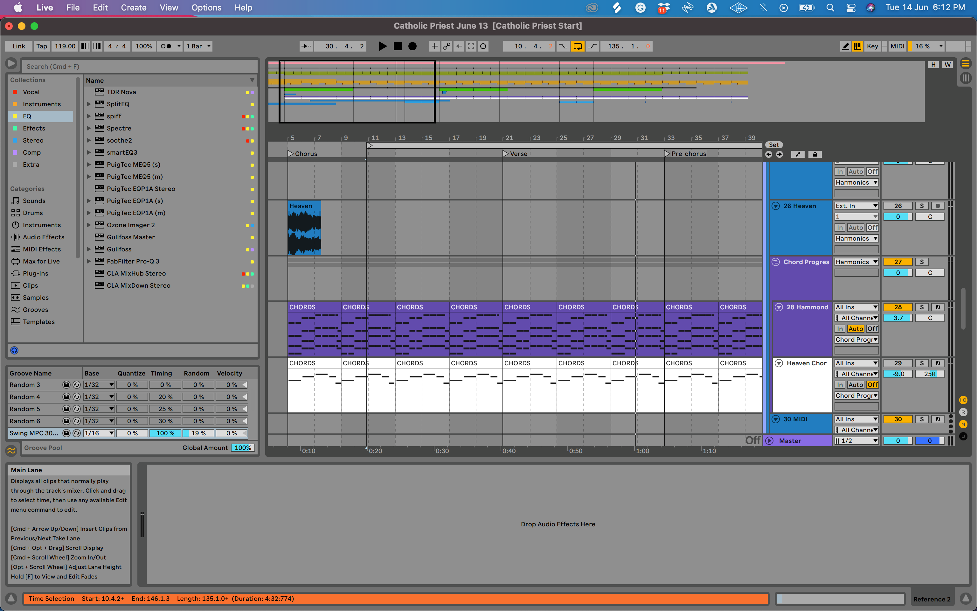Click the Set locator button
The width and height of the screenshot is (977, 611).
click(774, 145)
